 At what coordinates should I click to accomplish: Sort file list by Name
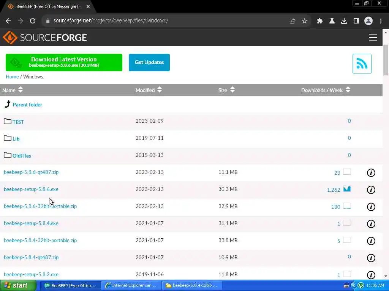coord(13,90)
